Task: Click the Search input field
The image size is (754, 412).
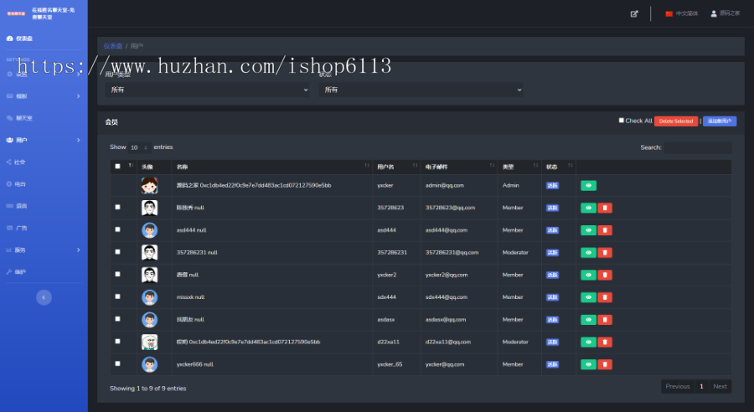Action: [698, 147]
